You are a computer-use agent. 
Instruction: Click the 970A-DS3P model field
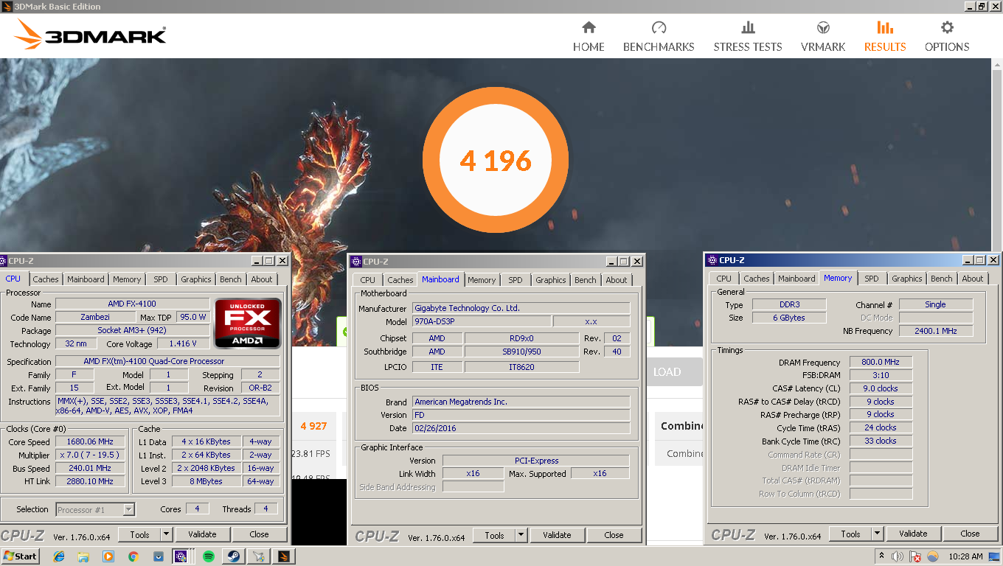click(x=481, y=322)
